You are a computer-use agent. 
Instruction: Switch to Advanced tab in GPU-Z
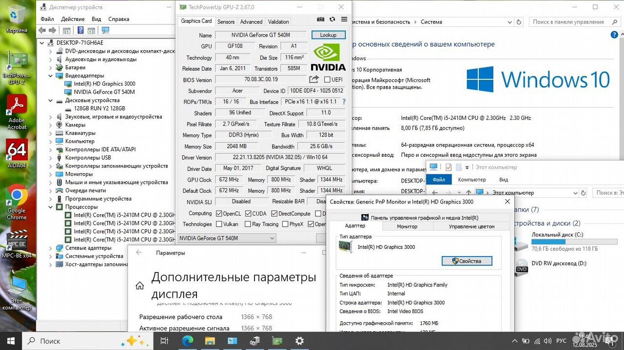pos(251,21)
